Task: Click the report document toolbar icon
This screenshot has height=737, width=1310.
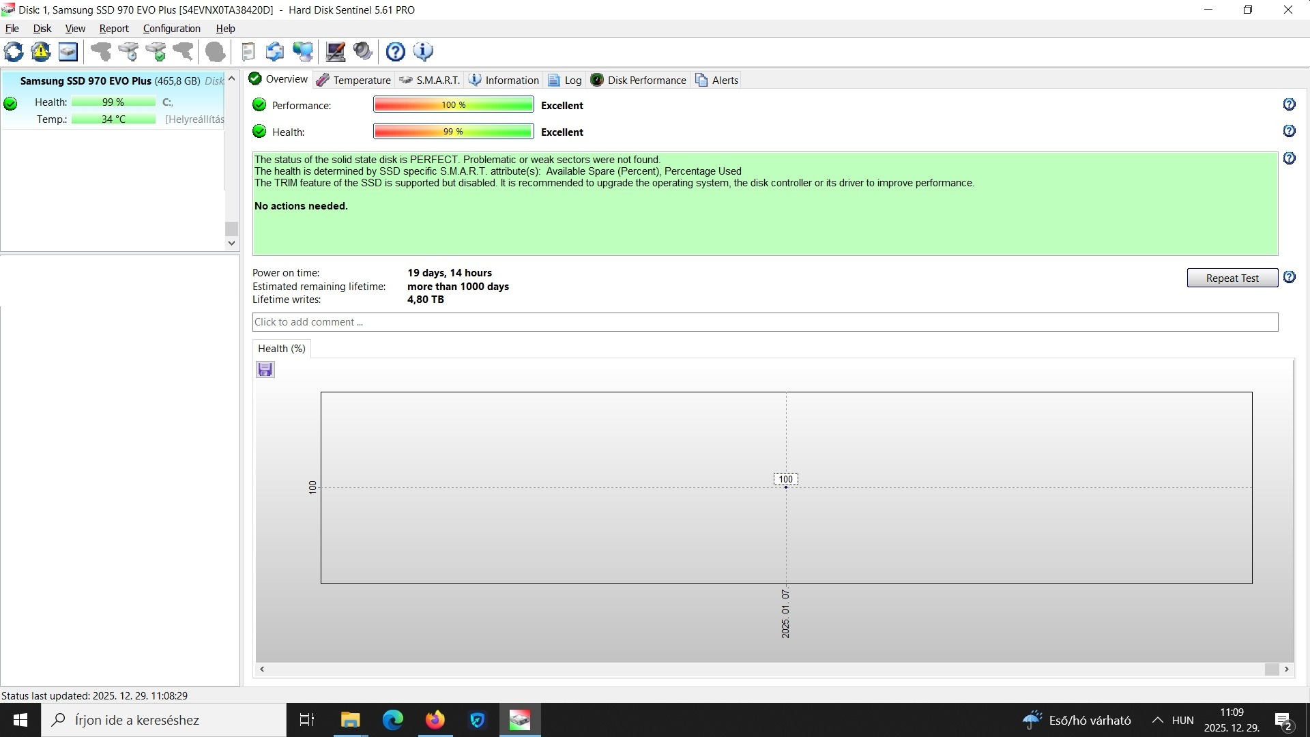Action: point(248,52)
